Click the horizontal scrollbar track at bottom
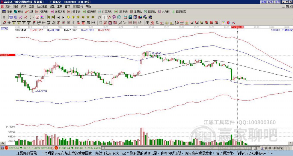 pos(179,148)
